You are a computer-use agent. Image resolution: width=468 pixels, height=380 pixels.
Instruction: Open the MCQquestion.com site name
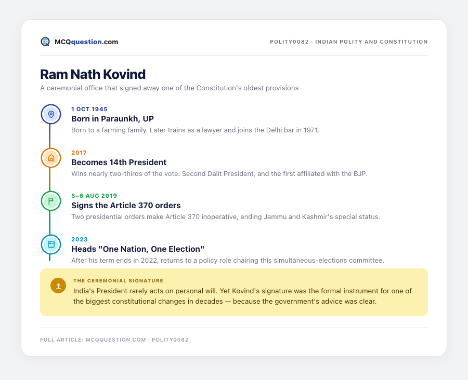(x=86, y=42)
